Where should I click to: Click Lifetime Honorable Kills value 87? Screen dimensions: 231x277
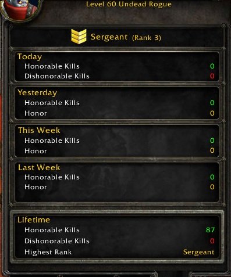(210, 230)
